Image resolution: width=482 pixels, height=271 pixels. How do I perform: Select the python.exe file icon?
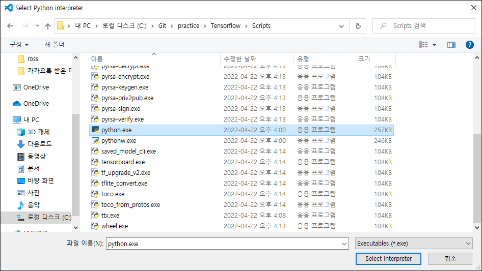(95, 130)
